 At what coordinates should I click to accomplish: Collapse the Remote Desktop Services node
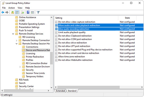click(x=13, y=34)
